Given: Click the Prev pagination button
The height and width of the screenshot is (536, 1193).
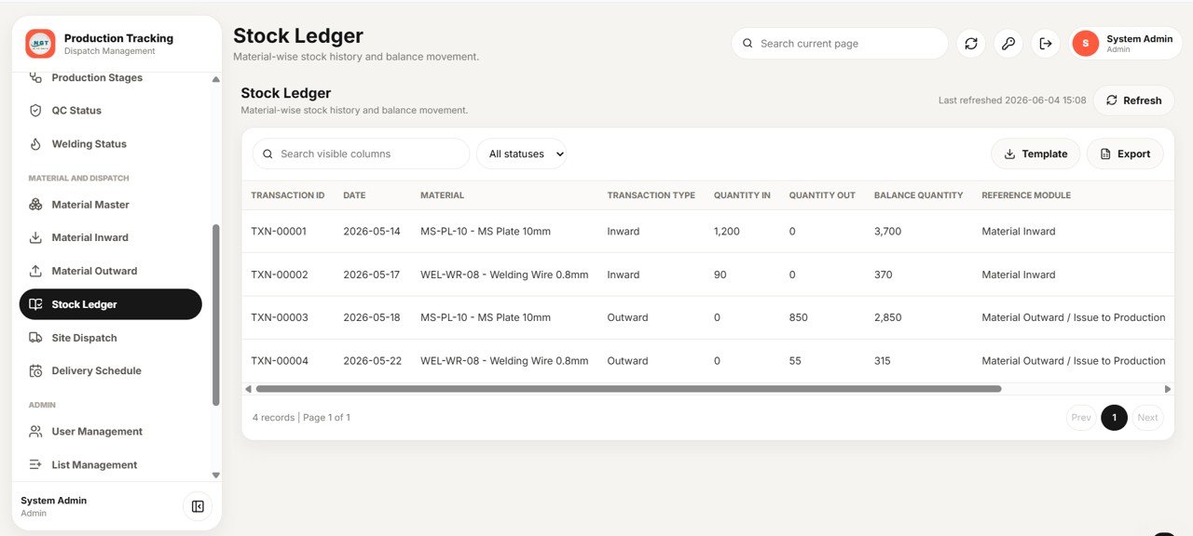Looking at the screenshot, I should (x=1081, y=418).
